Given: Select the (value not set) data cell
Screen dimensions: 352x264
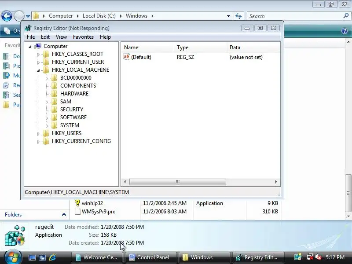Looking at the screenshot, I should (246, 57).
